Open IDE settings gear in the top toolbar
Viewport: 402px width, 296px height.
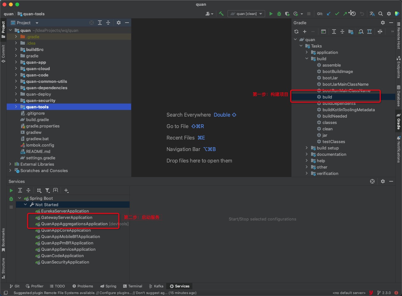pos(389,14)
